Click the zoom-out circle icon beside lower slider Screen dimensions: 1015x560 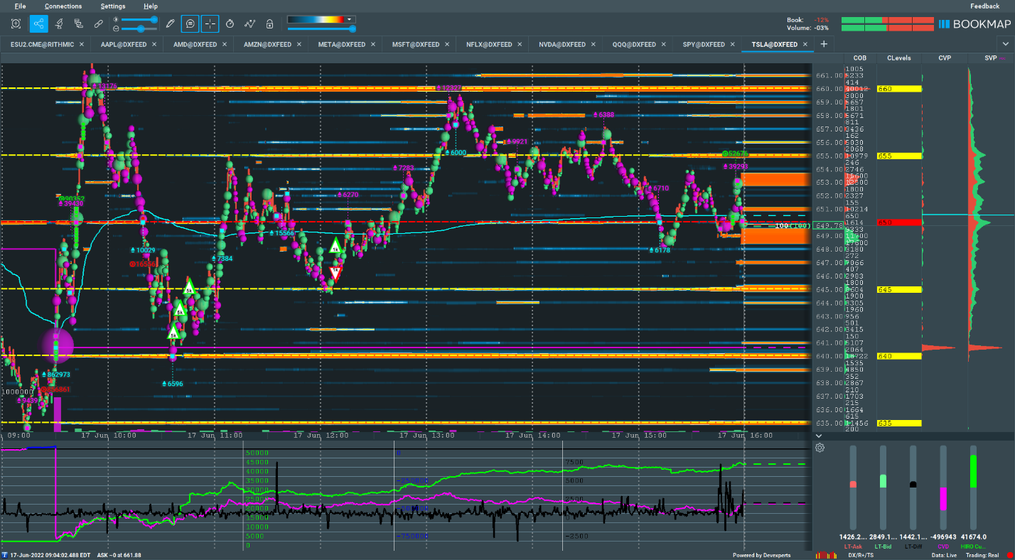116,28
